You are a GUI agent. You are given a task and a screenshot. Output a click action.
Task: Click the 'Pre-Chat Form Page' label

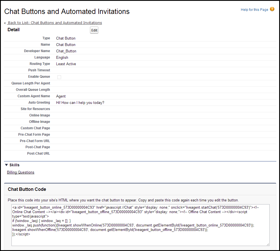34,135
